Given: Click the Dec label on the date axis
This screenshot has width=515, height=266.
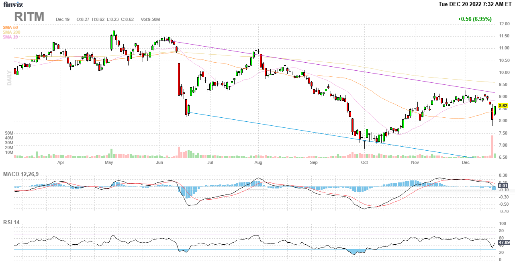Looking at the screenshot, I should tap(466, 163).
